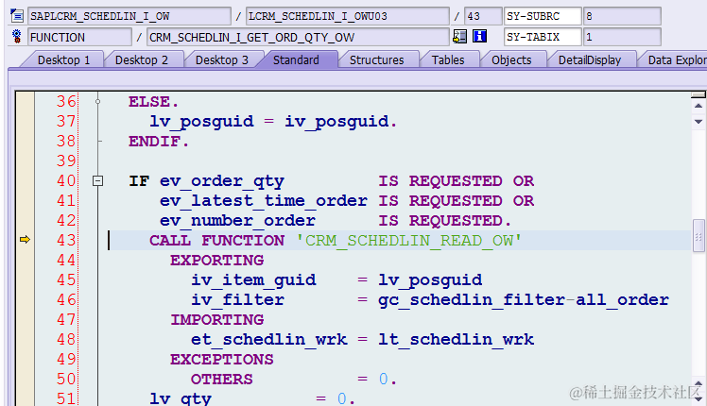Open the blue information icon
The height and width of the screenshot is (406, 707).
tap(479, 36)
